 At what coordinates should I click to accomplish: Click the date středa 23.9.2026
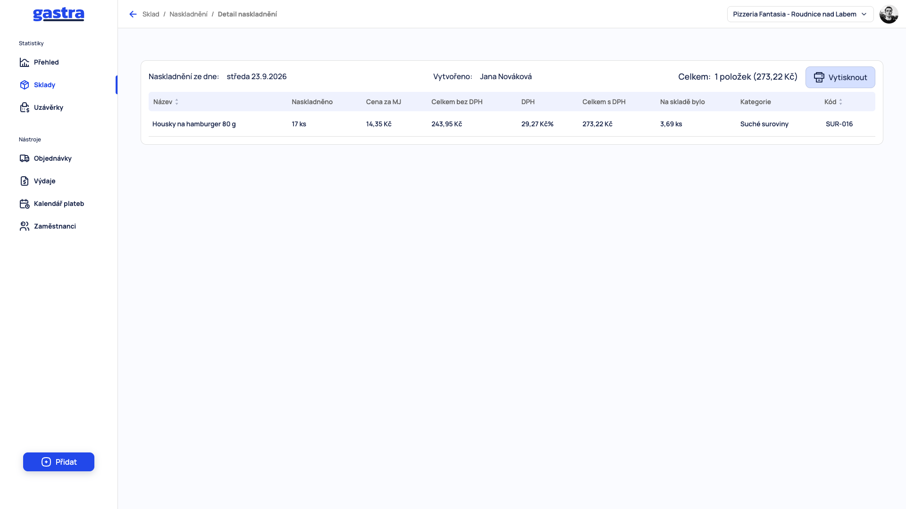(257, 76)
